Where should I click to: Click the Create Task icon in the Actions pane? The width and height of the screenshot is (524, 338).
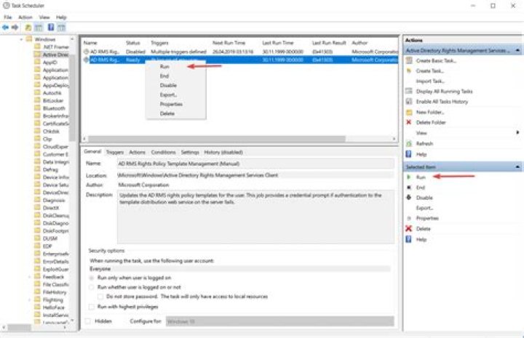pyautogui.click(x=409, y=71)
